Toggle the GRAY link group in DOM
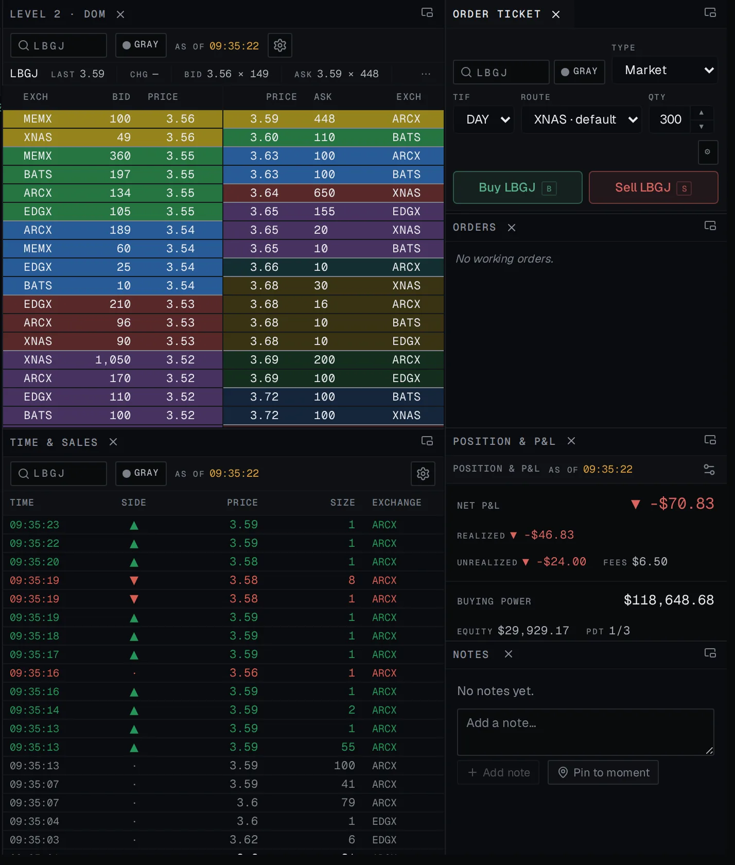This screenshot has height=865, width=735. click(141, 45)
